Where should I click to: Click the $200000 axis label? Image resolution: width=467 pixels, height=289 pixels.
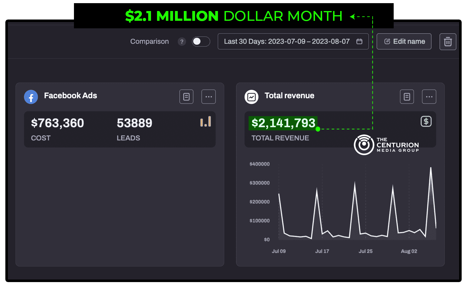point(260,202)
